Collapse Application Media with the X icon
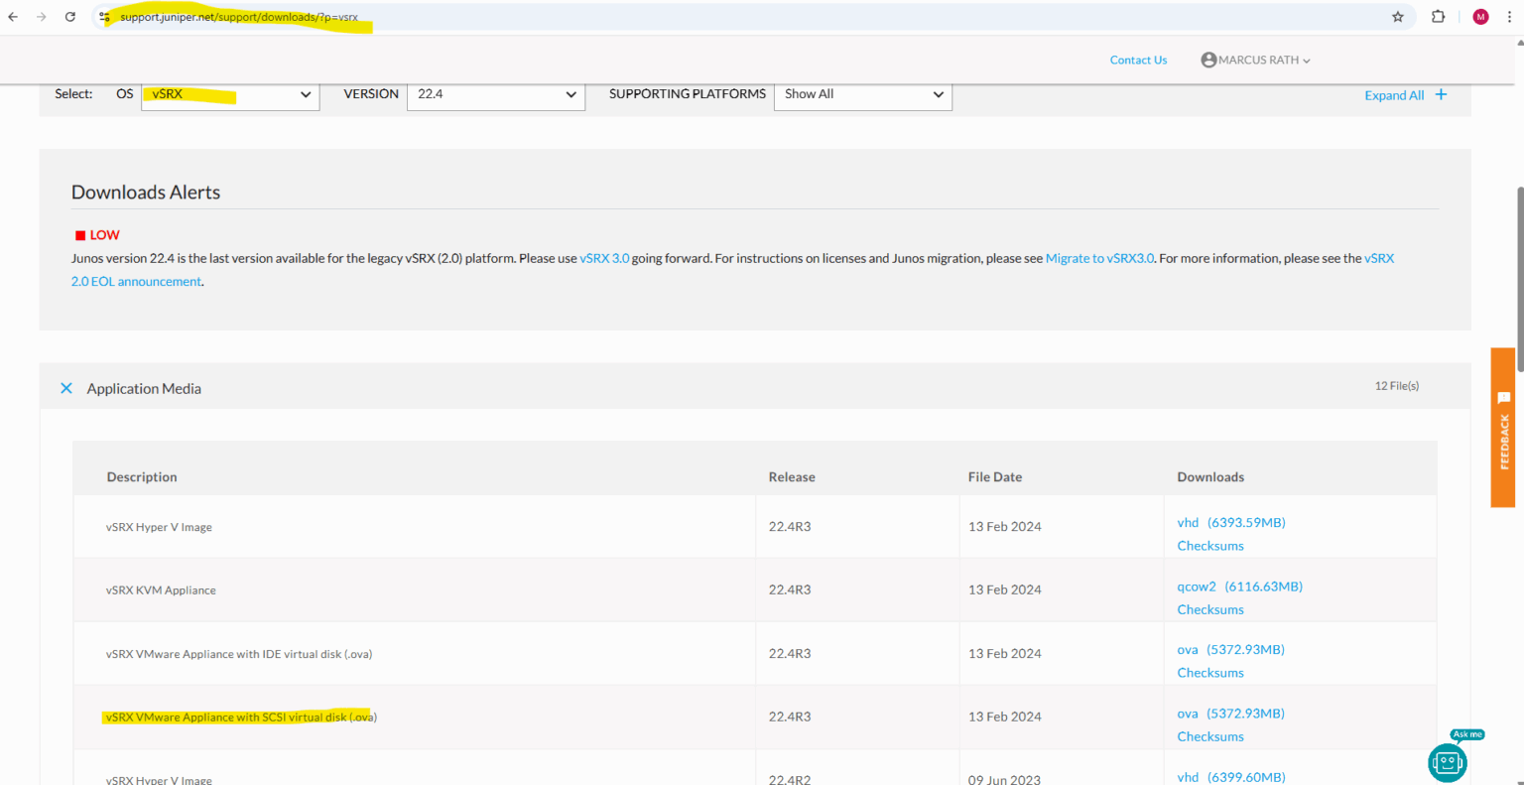Viewport: 1524px width, 785px height. (66, 388)
